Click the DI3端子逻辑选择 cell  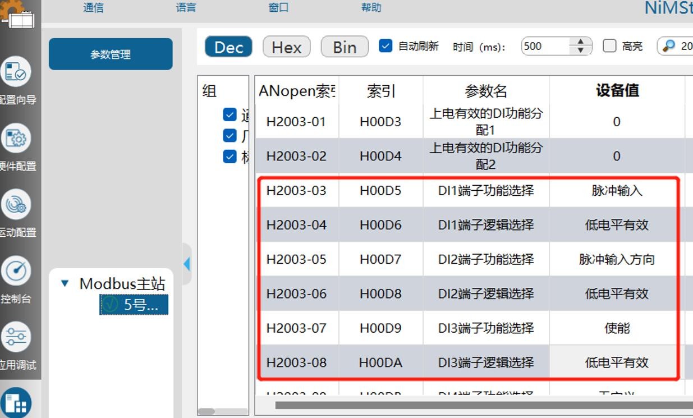486,362
